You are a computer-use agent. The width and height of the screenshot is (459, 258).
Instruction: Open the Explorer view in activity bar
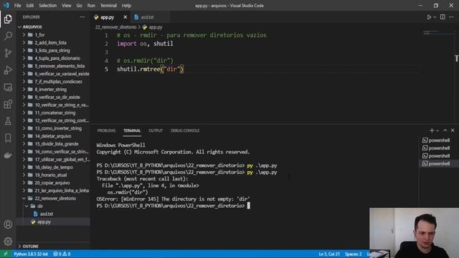click(8, 19)
